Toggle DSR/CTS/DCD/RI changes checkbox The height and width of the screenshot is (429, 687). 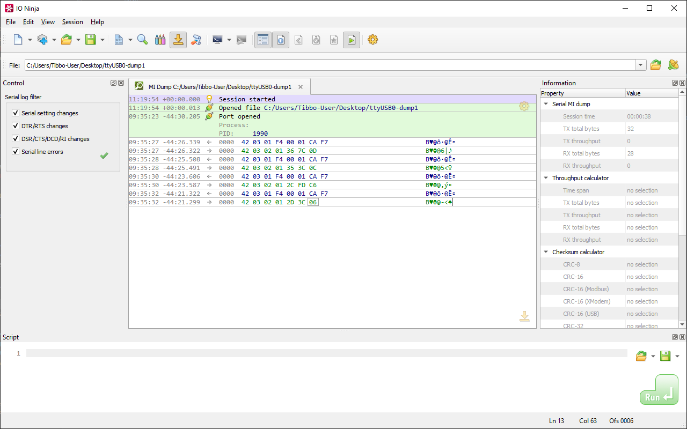pyautogui.click(x=16, y=139)
